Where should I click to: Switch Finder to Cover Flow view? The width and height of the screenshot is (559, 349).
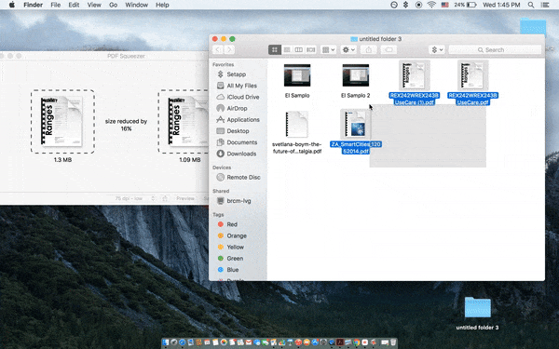[x=311, y=50]
